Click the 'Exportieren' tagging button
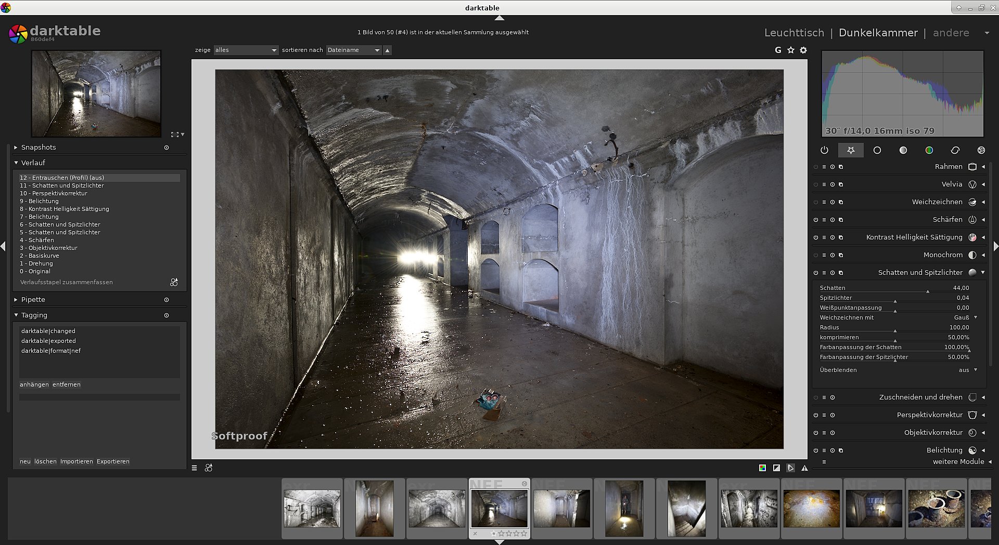The height and width of the screenshot is (545, 999). click(113, 461)
